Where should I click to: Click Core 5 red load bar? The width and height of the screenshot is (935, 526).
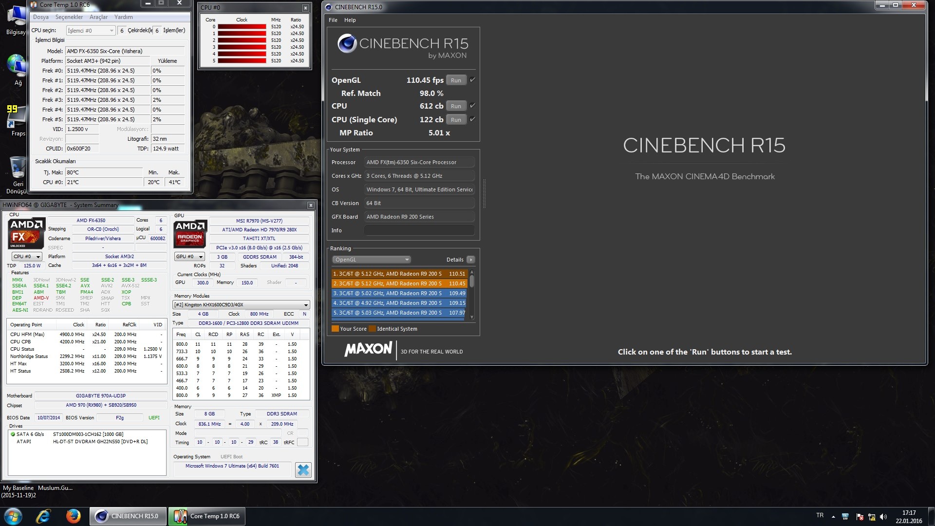tap(242, 61)
